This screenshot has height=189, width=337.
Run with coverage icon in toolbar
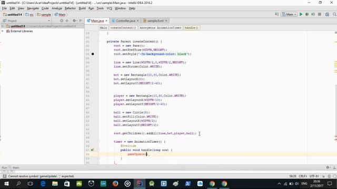click(313, 14)
